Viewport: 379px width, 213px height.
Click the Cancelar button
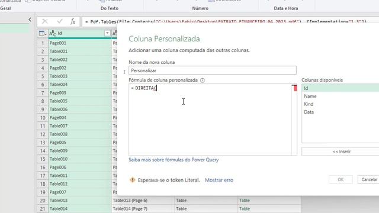click(369, 179)
